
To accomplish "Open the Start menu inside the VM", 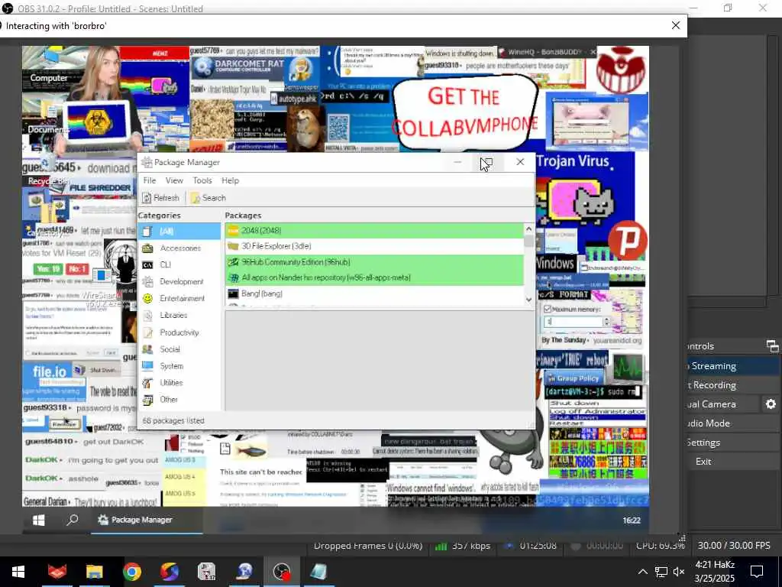I will tap(39, 520).
